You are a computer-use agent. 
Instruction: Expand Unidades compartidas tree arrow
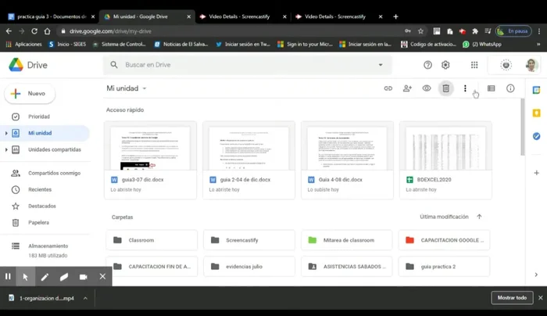point(6,149)
